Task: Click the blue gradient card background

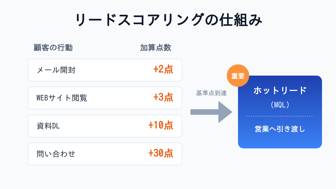Action: [280, 140]
